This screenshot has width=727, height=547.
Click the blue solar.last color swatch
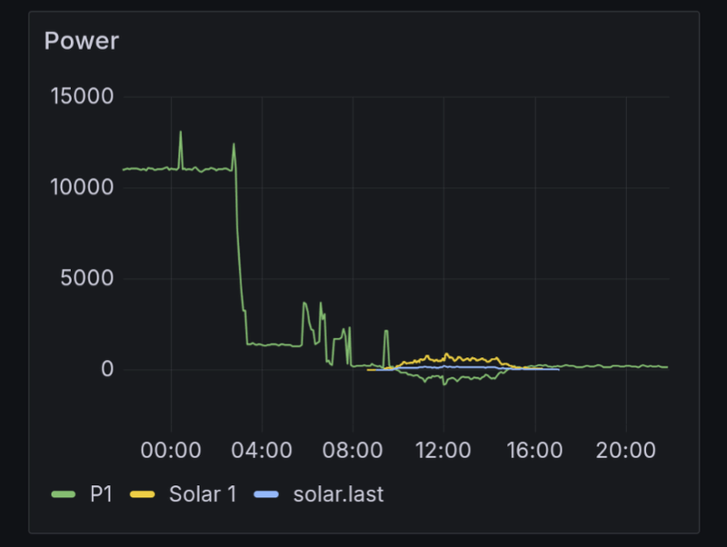click(266, 494)
